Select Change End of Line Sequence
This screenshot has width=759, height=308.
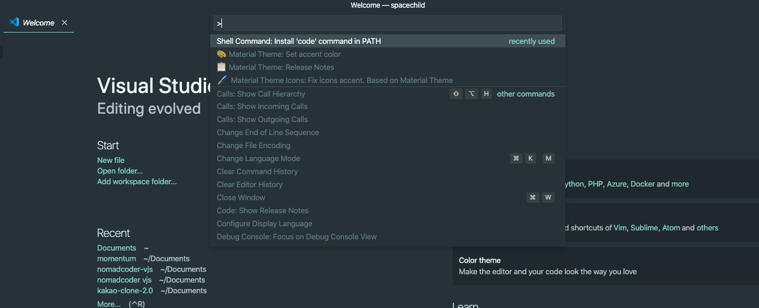point(388,132)
